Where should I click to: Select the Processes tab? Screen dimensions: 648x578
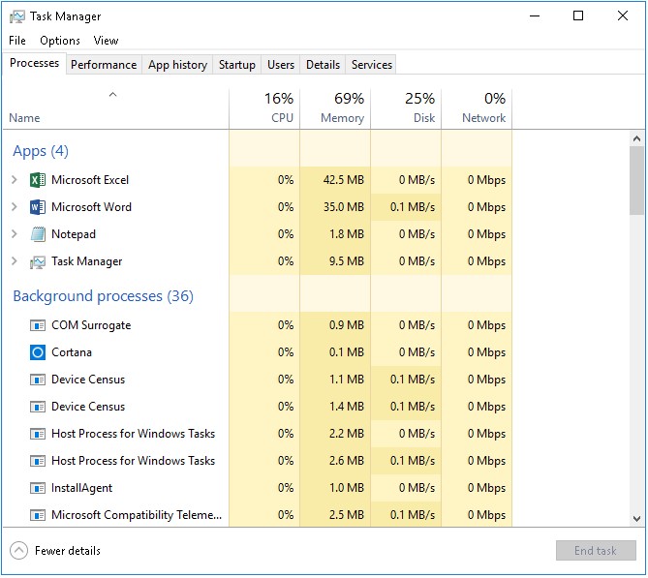click(34, 63)
